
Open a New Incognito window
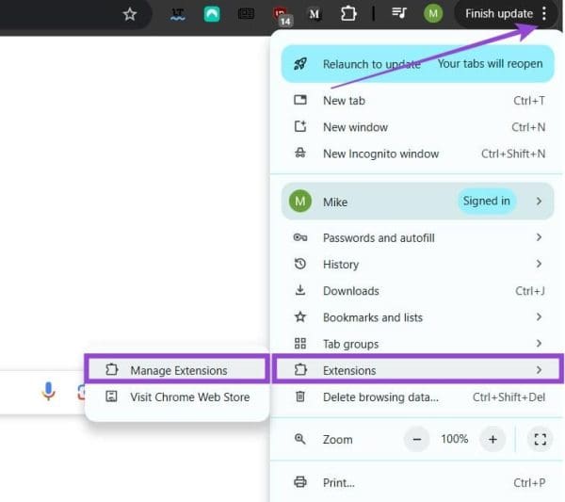[x=380, y=154]
